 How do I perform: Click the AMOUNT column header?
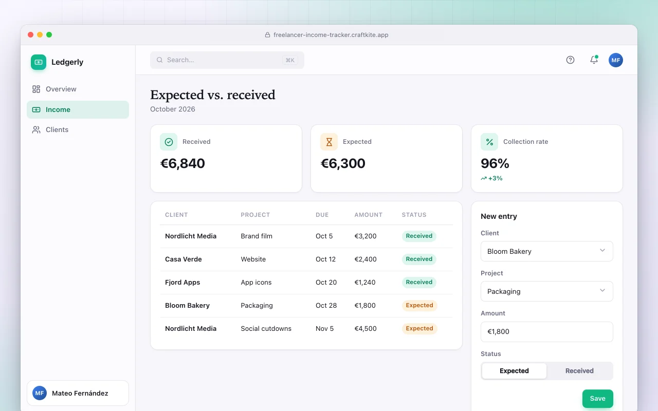[x=369, y=215]
